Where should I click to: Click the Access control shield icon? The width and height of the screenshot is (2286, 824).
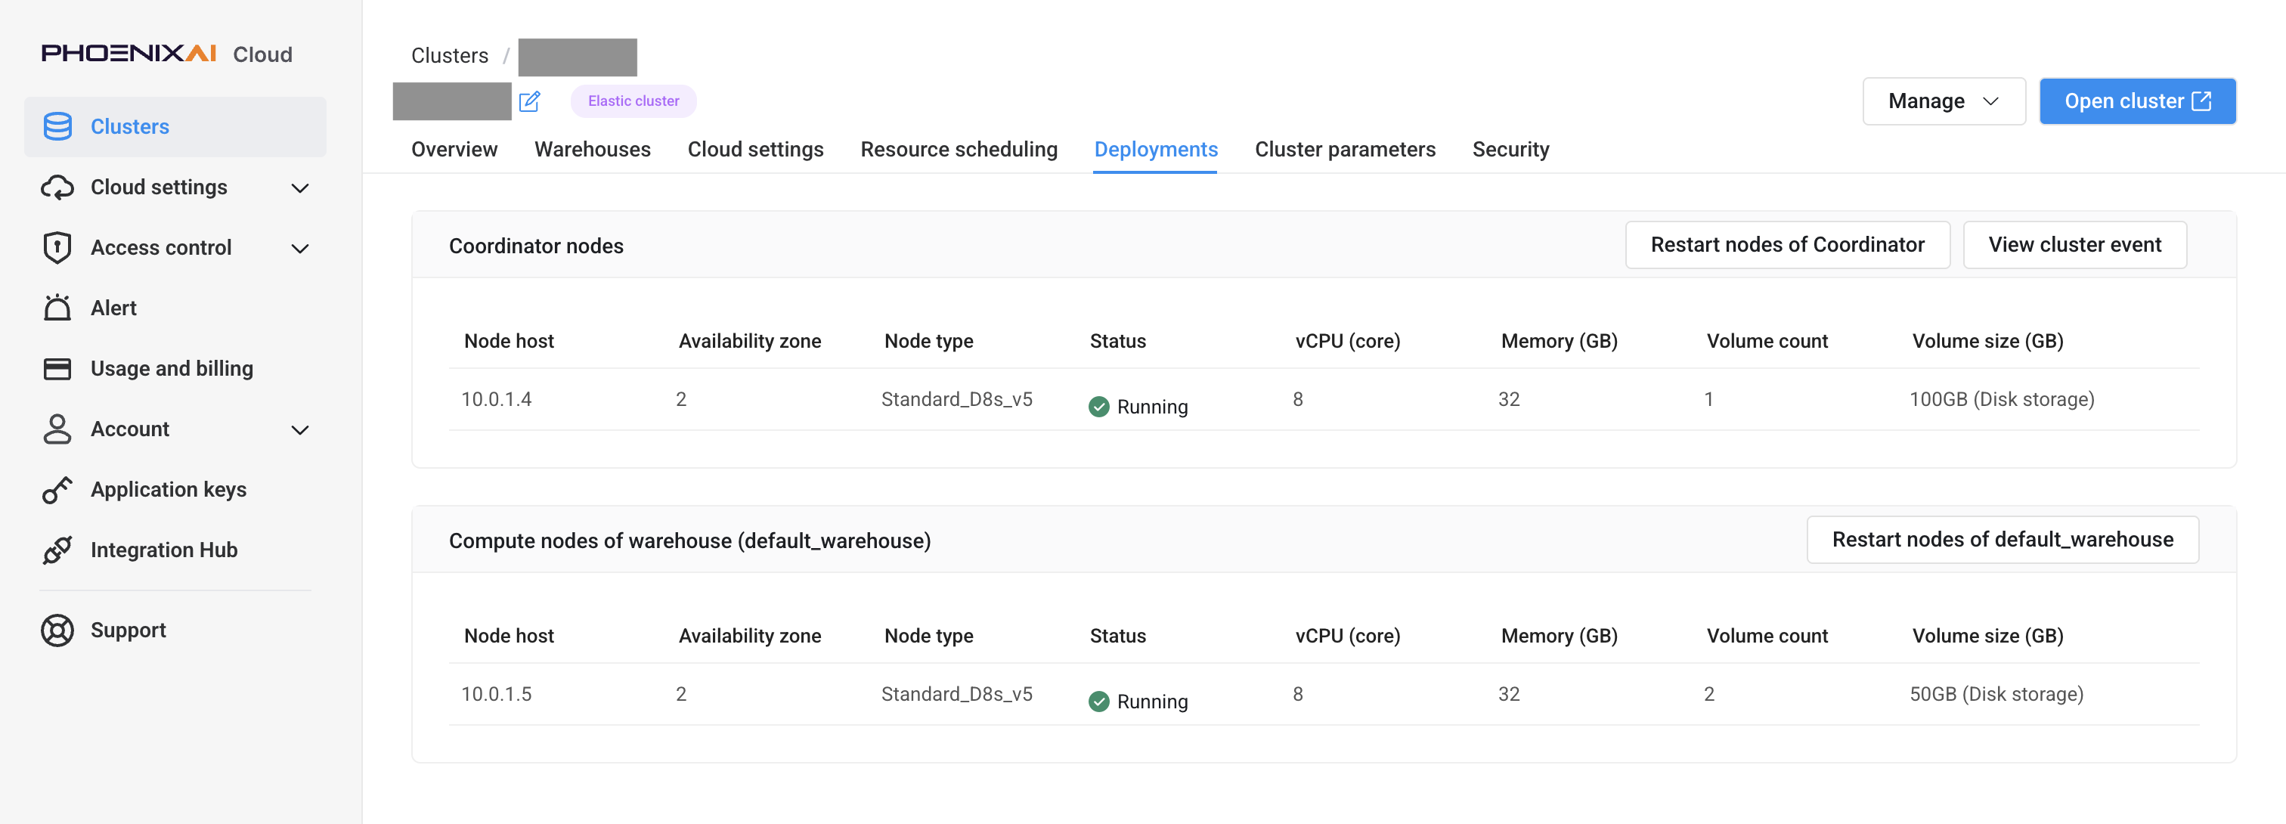click(57, 247)
